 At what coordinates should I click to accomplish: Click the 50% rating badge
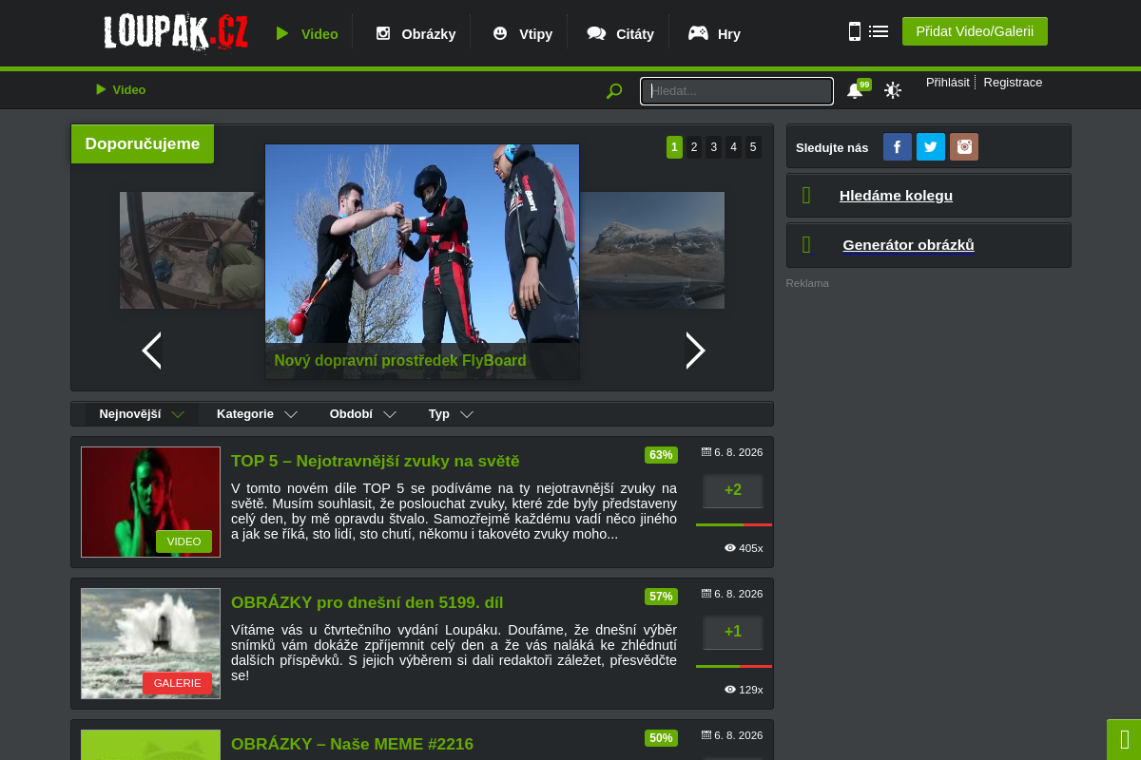(x=661, y=738)
